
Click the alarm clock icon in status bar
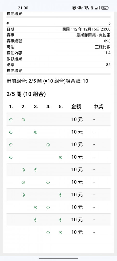(74, 8)
